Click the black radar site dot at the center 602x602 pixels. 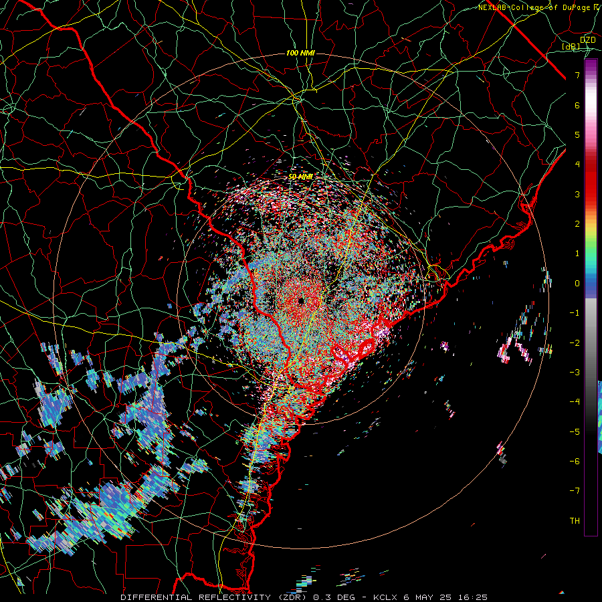click(x=300, y=300)
